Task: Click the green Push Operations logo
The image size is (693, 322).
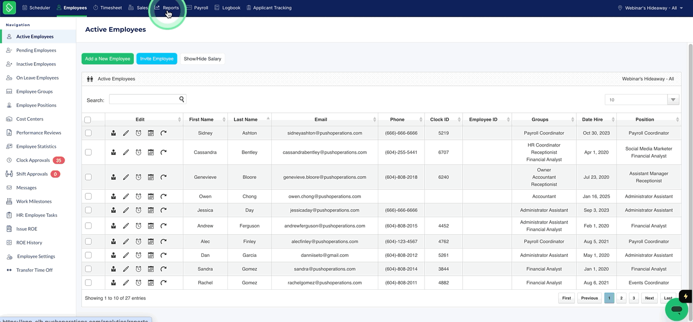Action: click(9, 8)
